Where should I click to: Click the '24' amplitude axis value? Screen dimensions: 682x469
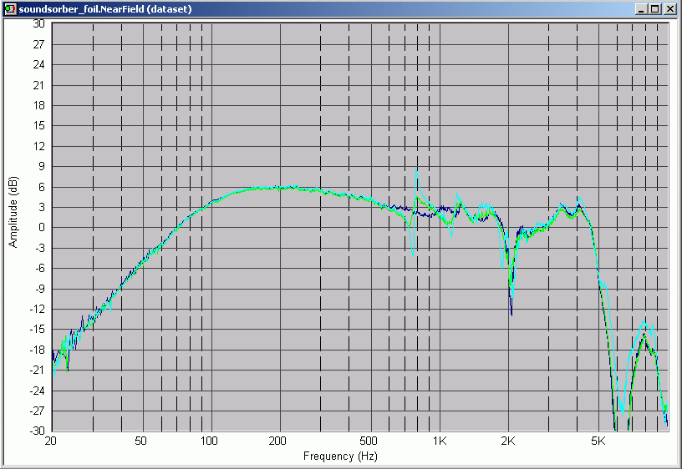(38, 65)
